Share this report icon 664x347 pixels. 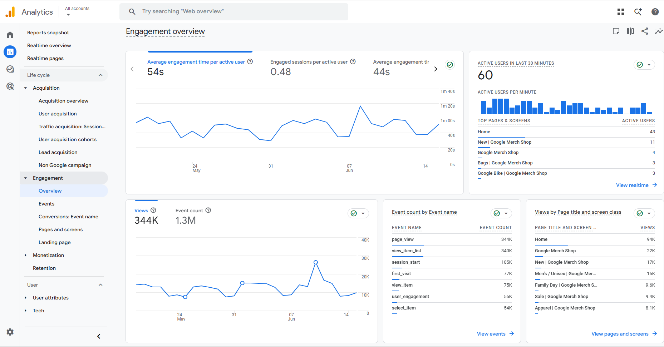pyautogui.click(x=645, y=31)
